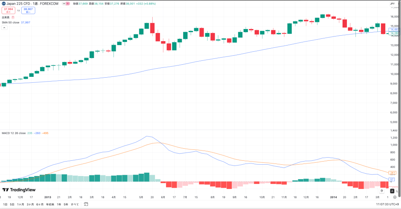Screen dimensions: 401x209
Task: Click the orange MACD signal value label 241
Action: coord(392,173)
